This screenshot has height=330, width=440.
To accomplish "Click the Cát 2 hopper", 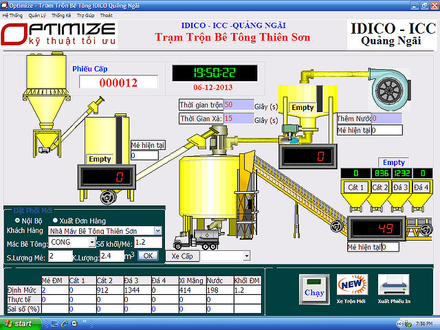I will pos(379,197).
